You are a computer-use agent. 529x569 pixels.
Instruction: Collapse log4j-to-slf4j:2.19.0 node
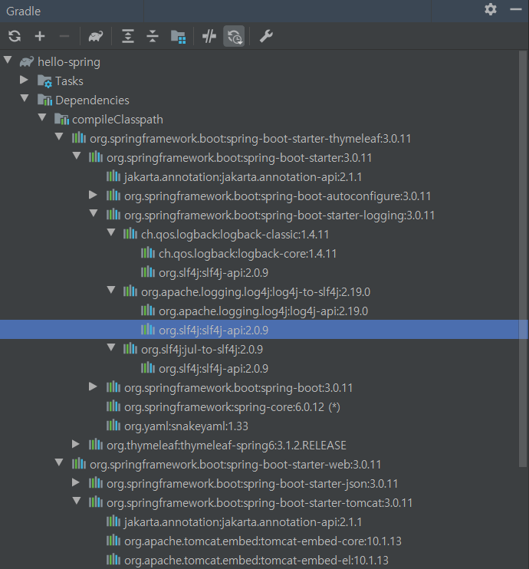point(111,290)
